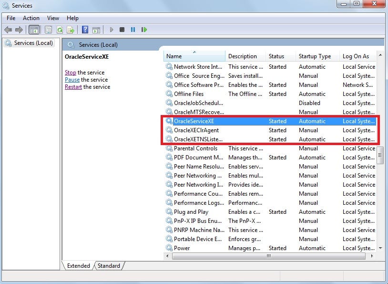This screenshot has width=388, height=284.
Task: Open the Action menu
Action: [31, 18]
